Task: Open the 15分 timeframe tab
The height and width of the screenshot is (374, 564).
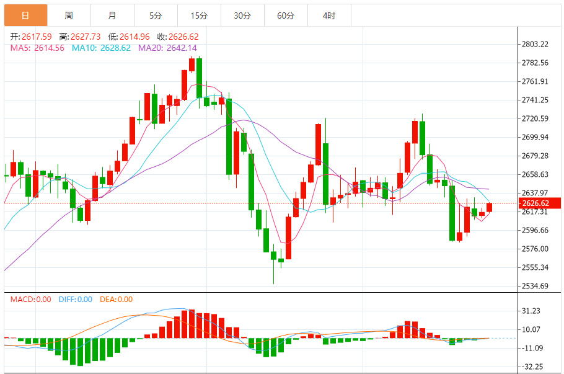Action: [x=200, y=16]
